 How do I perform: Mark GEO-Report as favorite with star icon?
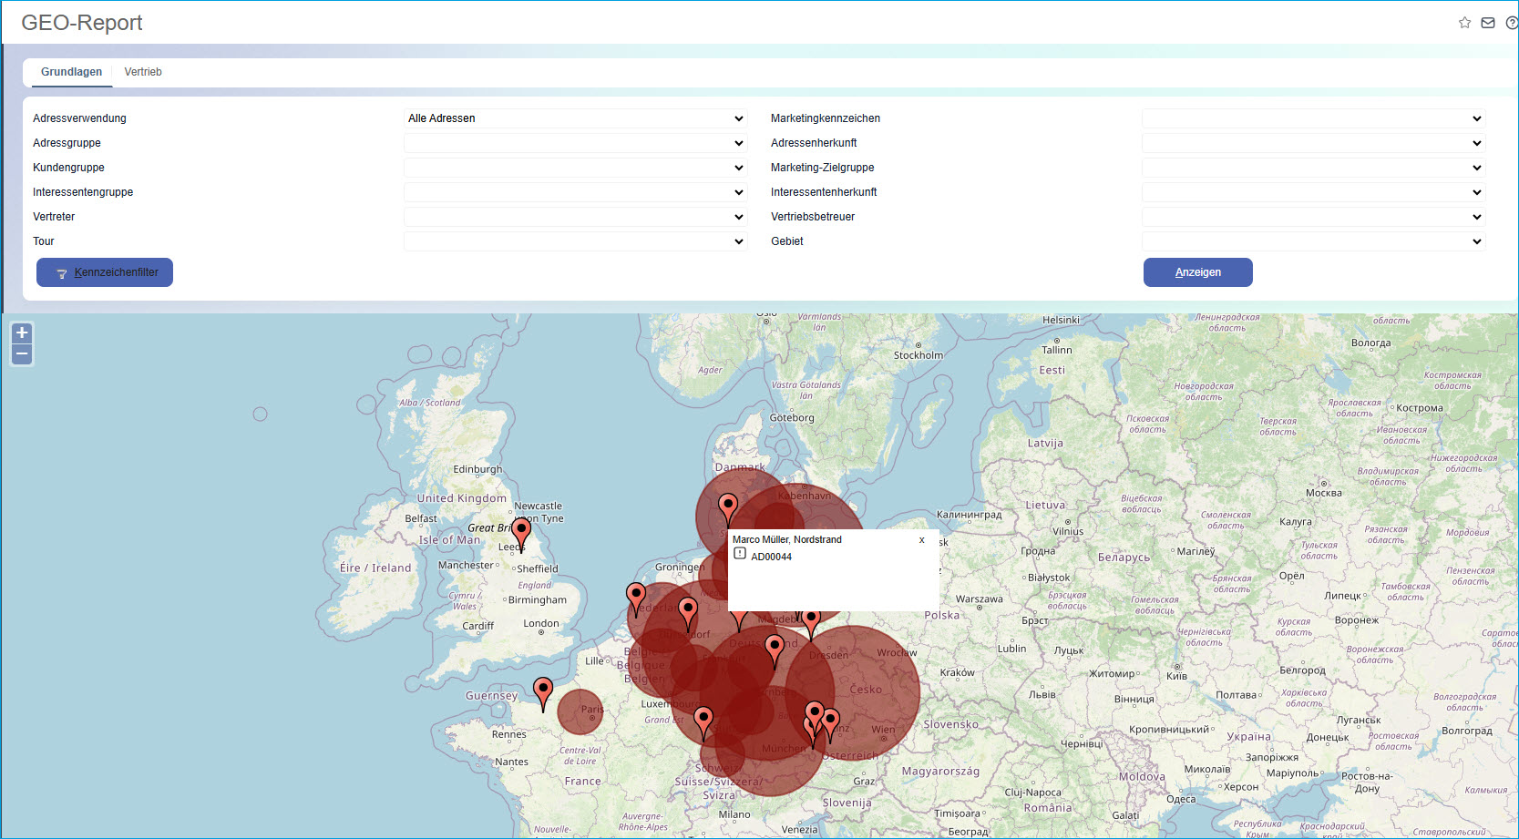pyautogui.click(x=1464, y=23)
